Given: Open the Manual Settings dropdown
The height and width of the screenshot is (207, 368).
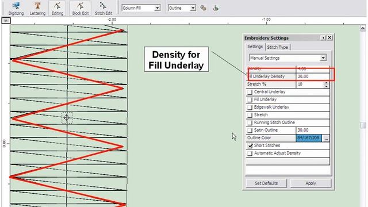Looking at the screenshot, I should tap(323, 57).
